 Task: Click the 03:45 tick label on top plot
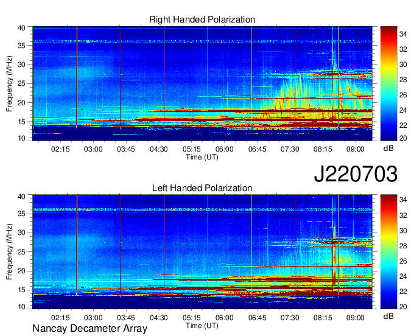(126, 149)
